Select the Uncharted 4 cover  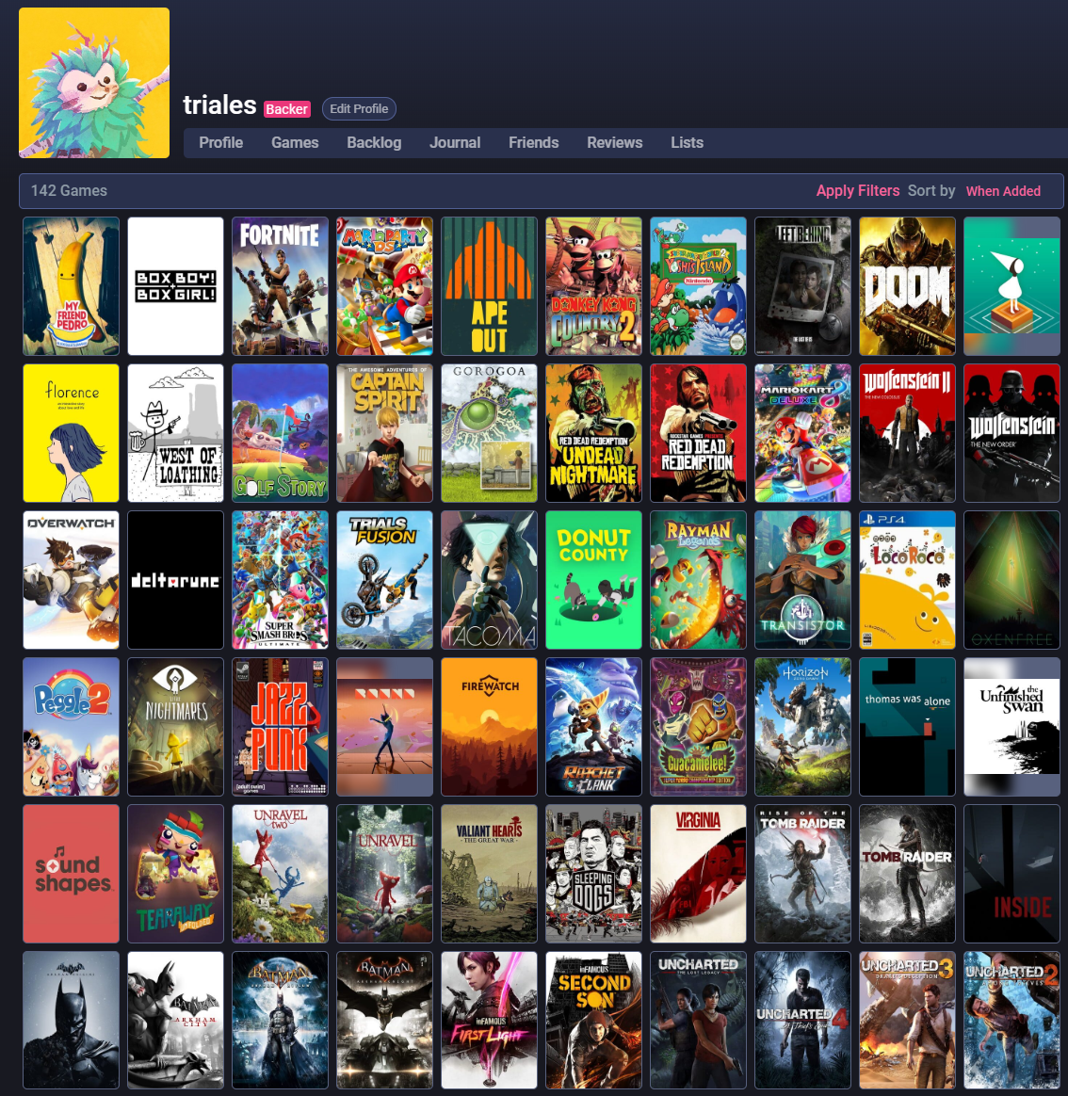click(x=803, y=1021)
